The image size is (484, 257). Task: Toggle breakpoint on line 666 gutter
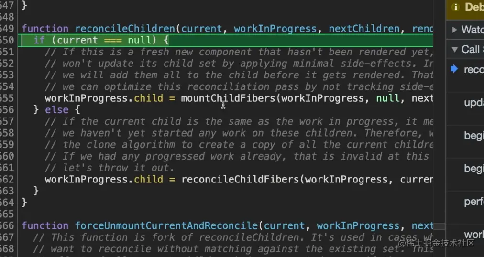7,226
